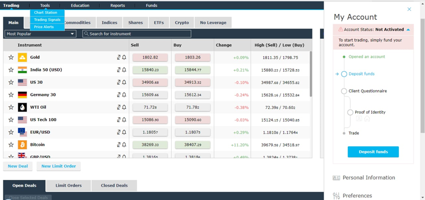
Task: Switch to the ETFs tab
Action: pyautogui.click(x=159, y=23)
